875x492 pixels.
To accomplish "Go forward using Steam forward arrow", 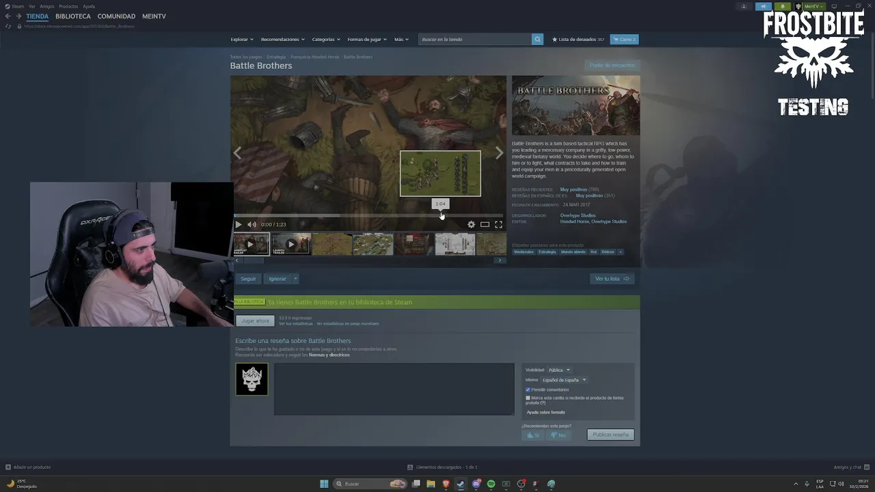I will pos(18,16).
